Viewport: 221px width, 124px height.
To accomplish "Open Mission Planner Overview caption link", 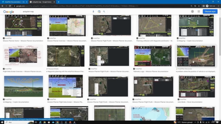I will click(x=67, y=41).
